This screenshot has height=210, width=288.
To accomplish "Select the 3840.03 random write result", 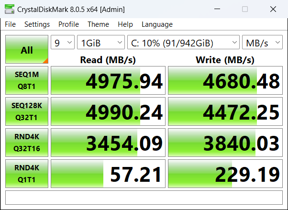I will [x=225, y=143].
